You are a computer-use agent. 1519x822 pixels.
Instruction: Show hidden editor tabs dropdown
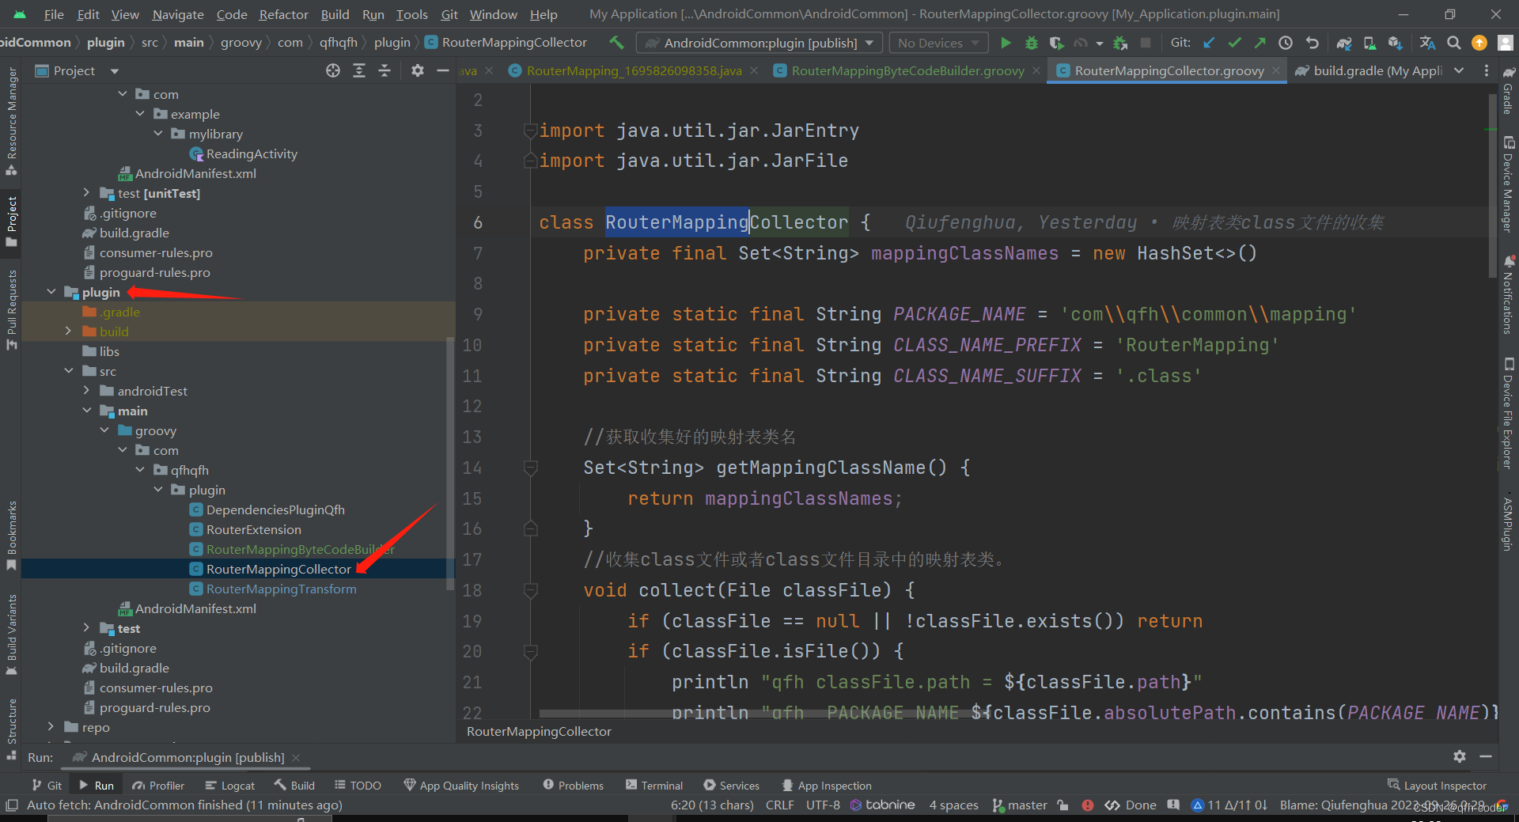[x=1459, y=70]
